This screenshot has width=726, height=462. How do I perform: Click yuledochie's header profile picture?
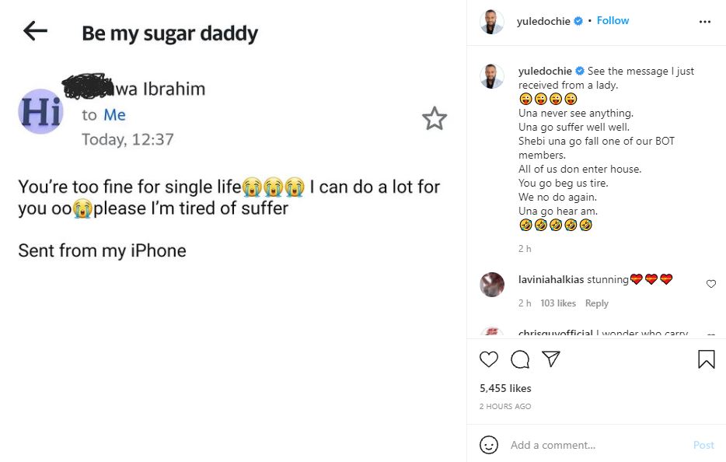click(x=492, y=22)
